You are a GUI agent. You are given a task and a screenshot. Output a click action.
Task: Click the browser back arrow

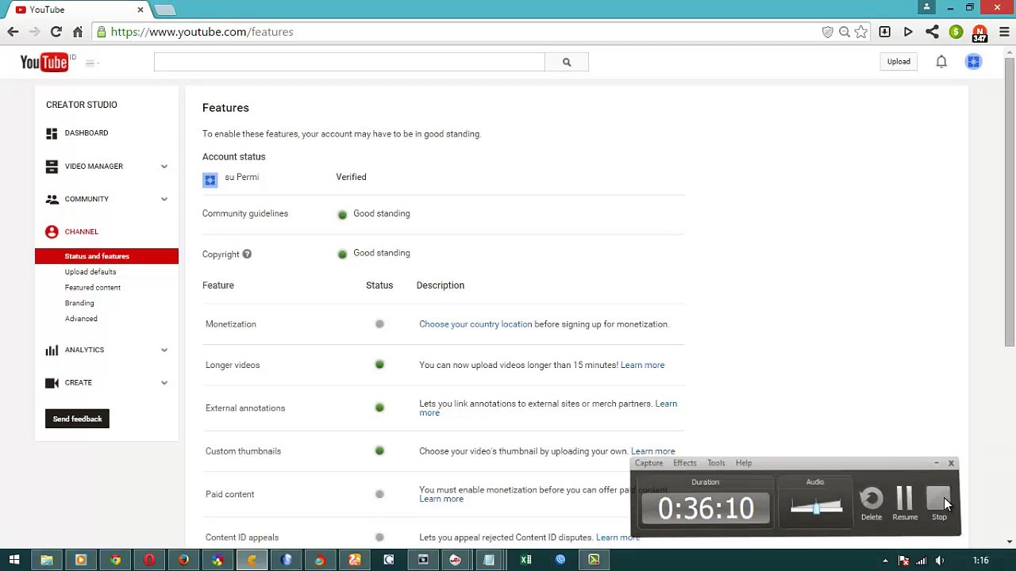click(13, 32)
